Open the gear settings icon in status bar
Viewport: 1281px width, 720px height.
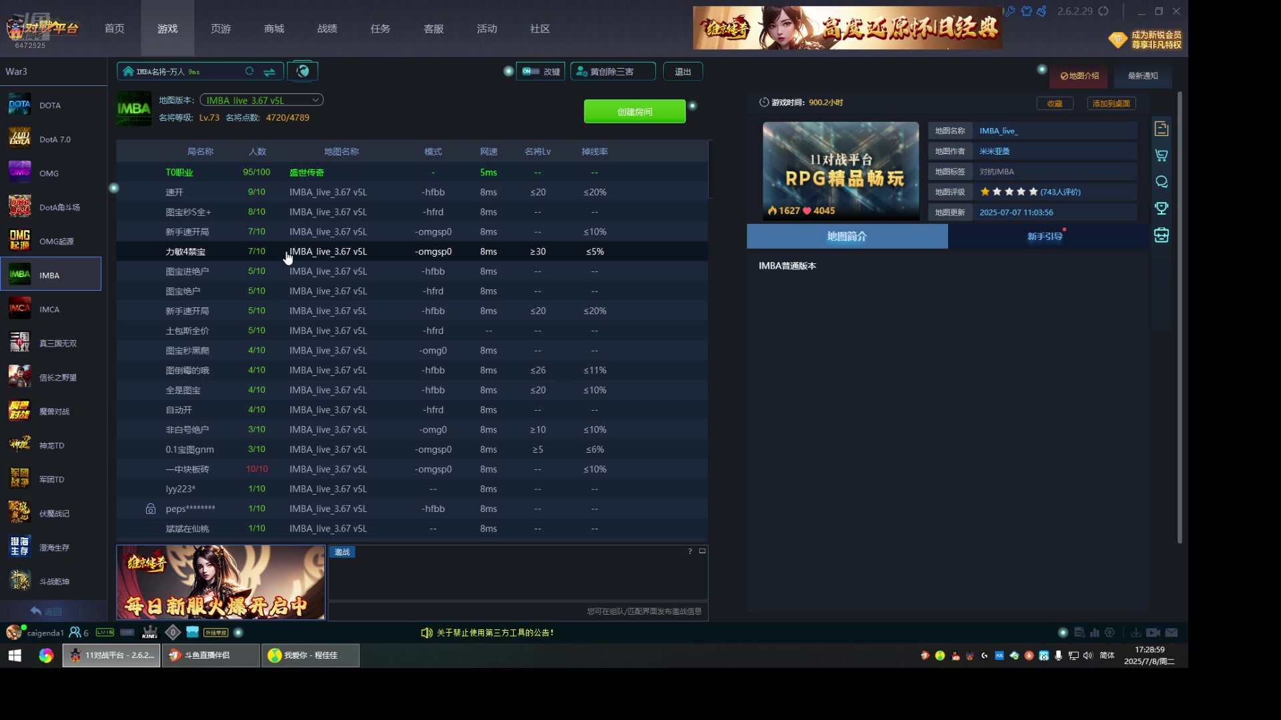(x=1110, y=633)
